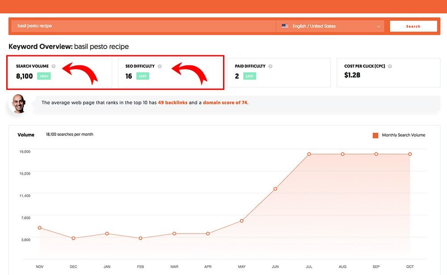This screenshot has width=447, height=275.
Task: Click the Neil Patel avatar photo
Action: 19,104
